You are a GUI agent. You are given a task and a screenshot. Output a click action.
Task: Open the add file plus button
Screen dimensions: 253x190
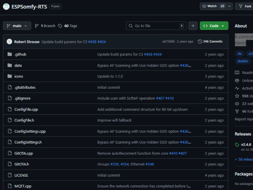tap(193, 26)
